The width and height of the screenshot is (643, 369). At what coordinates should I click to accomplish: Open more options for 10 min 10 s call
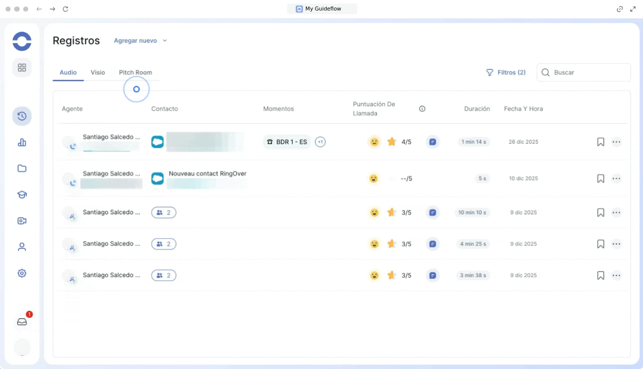click(x=616, y=213)
